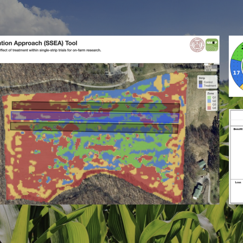Screen dimensions: 243x243
Task: Click the 'Benefit' row label
Action: [x=238, y=129]
